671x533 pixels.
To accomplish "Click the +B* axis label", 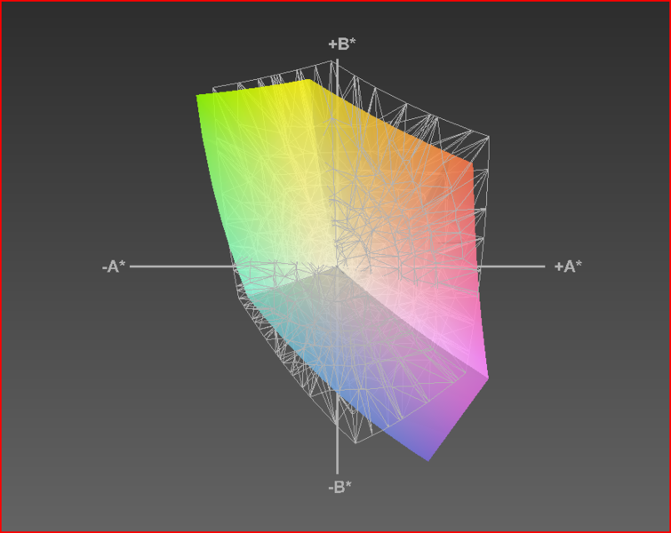I will (x=341, y=44).
